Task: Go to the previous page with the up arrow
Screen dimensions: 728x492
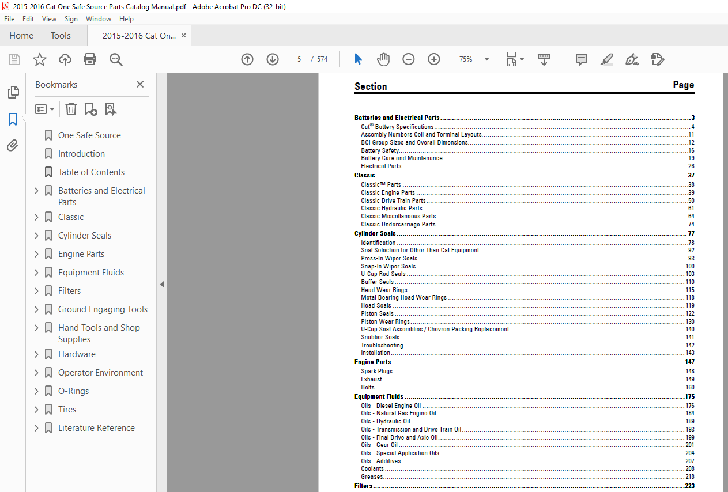Action: point(247,59)
